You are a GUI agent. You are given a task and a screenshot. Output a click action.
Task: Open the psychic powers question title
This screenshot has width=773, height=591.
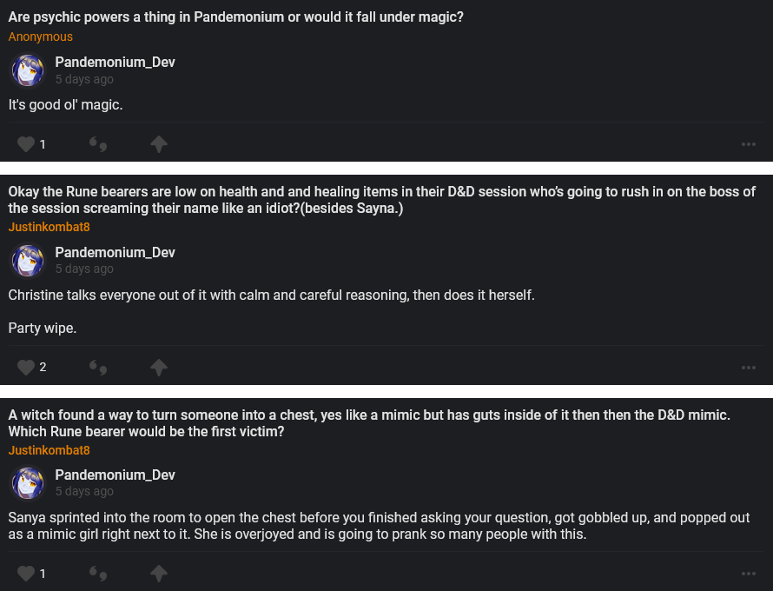(x=235, y=17)
